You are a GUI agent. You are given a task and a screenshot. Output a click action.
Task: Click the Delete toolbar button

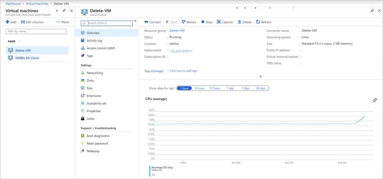tap(244, 22)
